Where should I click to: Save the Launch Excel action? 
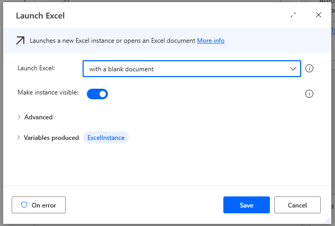[x=247, y=205]
